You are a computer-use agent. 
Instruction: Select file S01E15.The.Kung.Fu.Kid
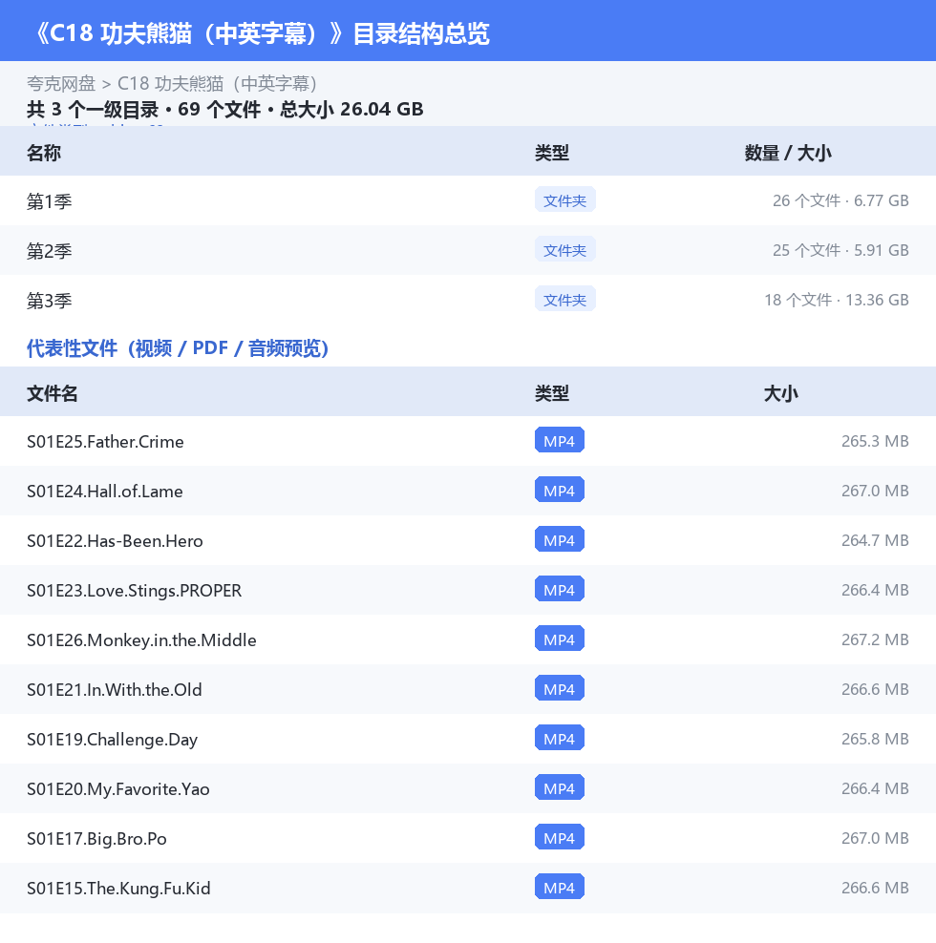[118, 889]
